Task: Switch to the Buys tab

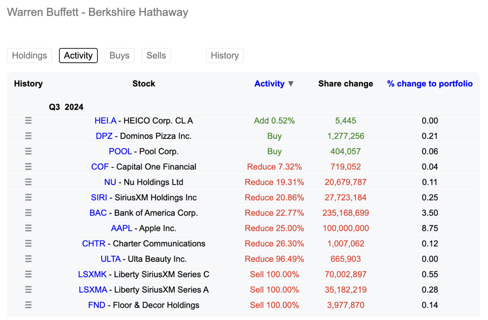Action: 119,55
